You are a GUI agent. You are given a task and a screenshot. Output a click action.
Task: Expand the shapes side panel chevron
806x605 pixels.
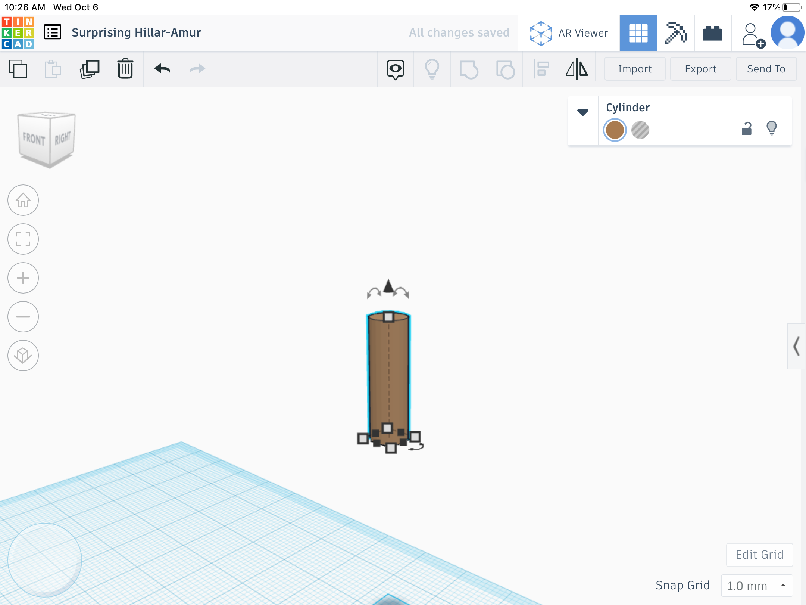coord(796,346)
